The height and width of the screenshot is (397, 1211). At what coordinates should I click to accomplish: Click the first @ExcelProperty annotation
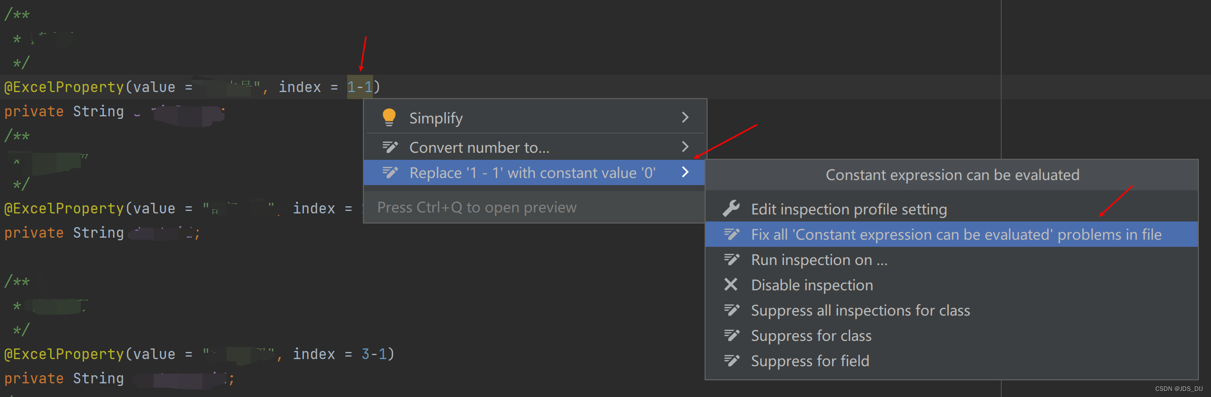point(64,87)
